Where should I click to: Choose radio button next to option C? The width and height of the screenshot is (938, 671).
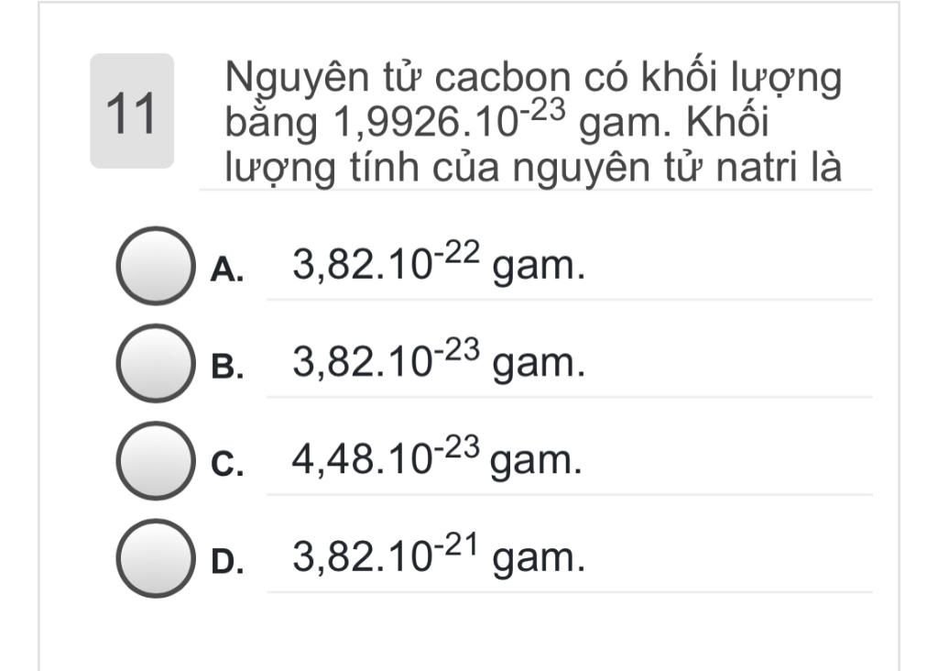click(156, 461)
